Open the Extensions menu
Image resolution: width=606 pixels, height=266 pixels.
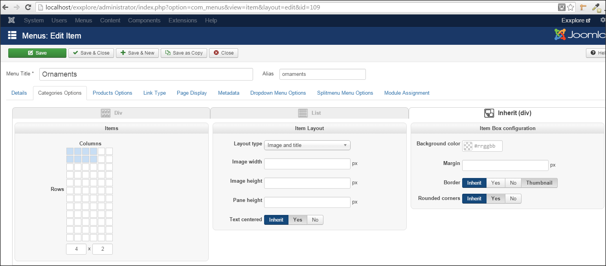(x=183, y=20)
